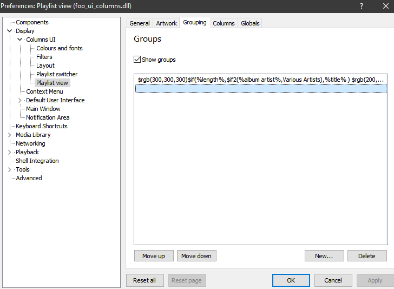The image size is (394, 289).
Task: Expand the Tools tree node
Action: click(10, 169)
